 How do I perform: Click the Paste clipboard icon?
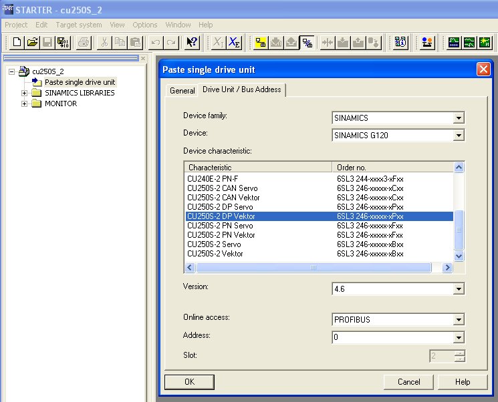pos(135,42)
